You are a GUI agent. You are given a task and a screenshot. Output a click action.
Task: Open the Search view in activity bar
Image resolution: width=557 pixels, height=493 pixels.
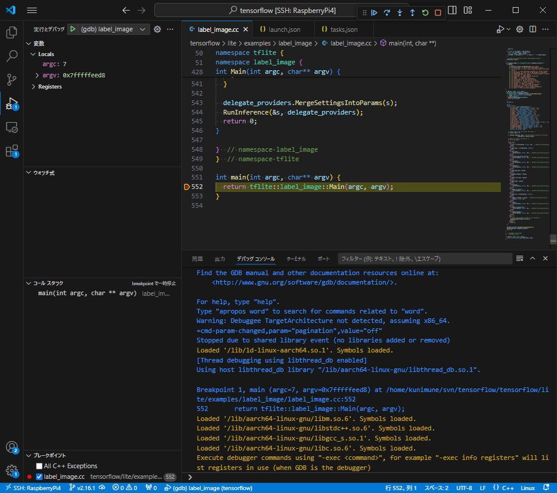12,55
